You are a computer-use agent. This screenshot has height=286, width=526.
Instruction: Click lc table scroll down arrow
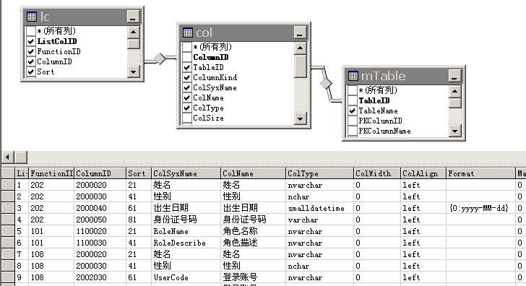[x=133, y=71]
